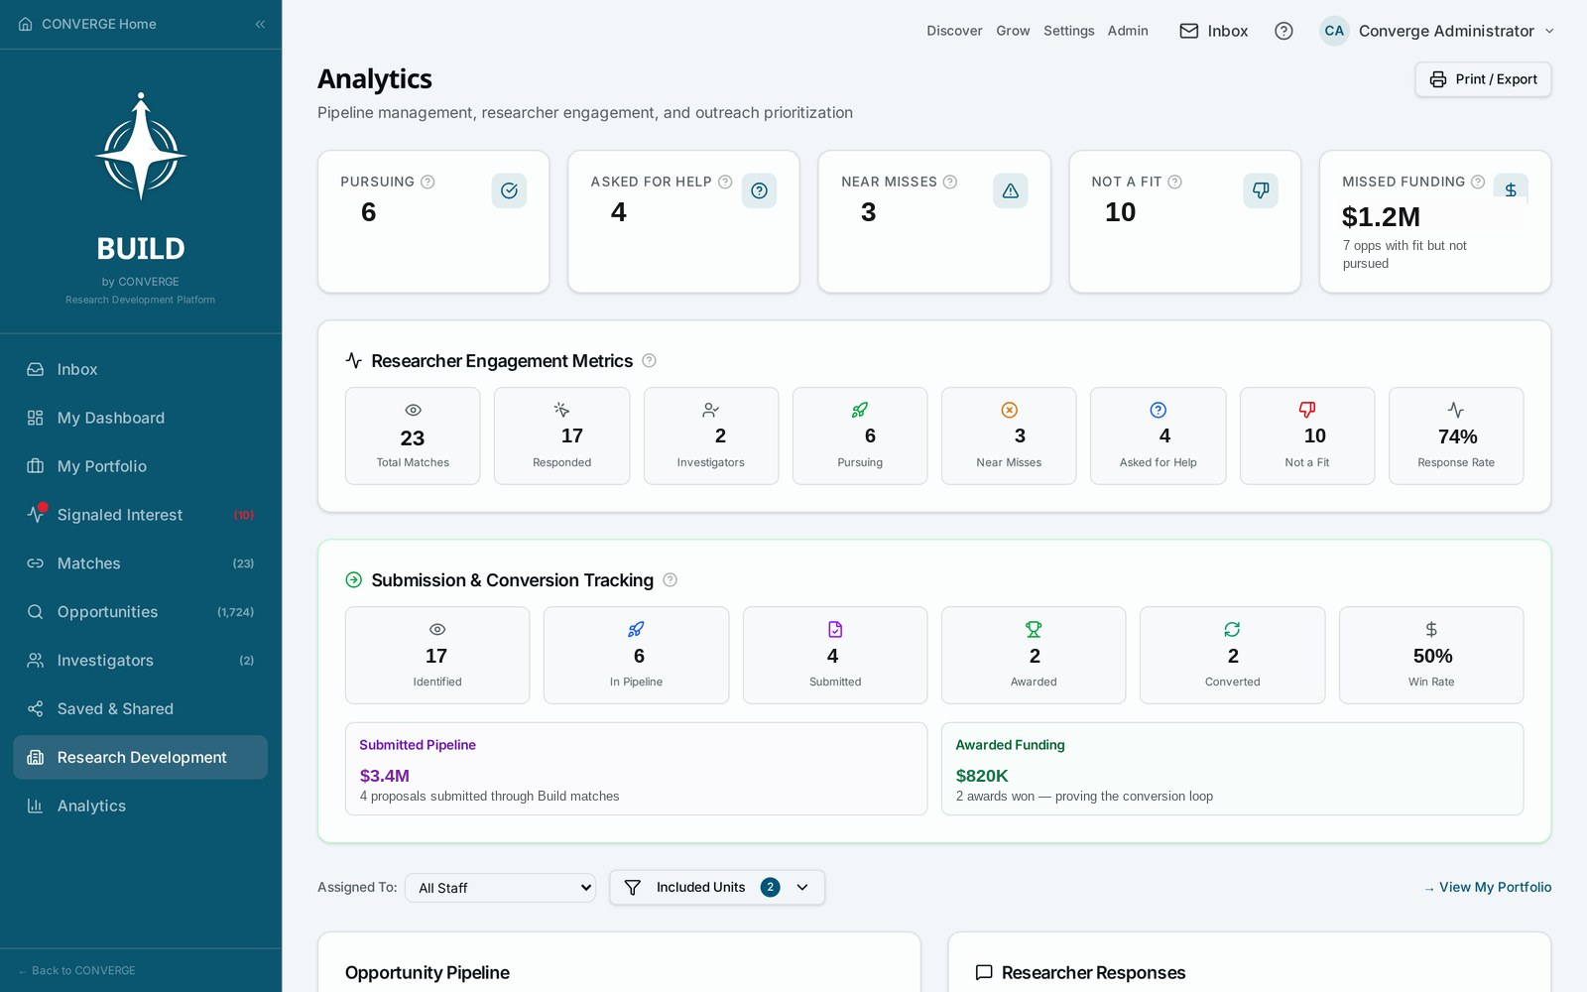Viewport: 1587px width, 992px height.
Task: Expand the Converge Administrator account menu chevron
Action: 1549,31
